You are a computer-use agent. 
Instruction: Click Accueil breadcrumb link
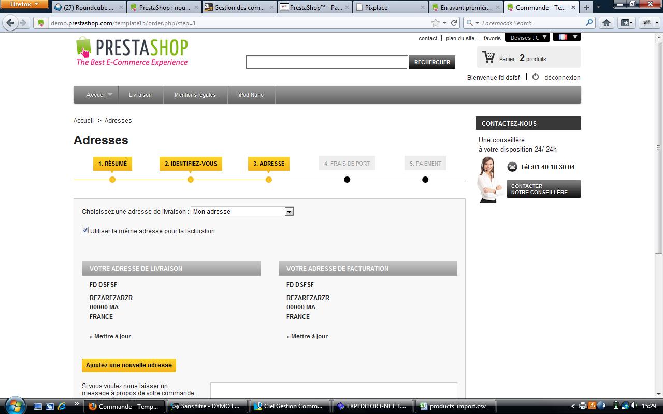click(83, 121)
